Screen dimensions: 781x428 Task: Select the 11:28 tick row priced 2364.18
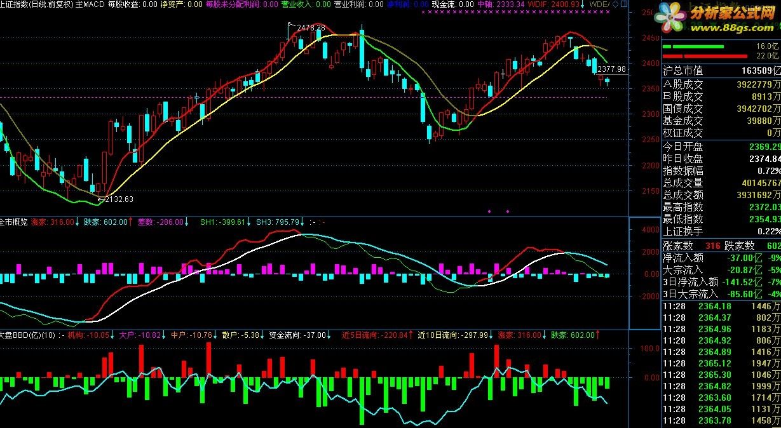click(721, 306)
